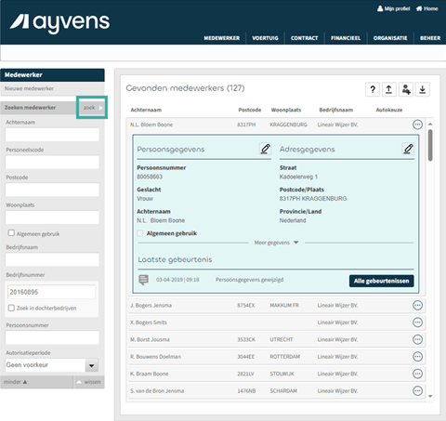Viewport: 446px width, 421px height.
Task: Click the add employee person icon
Action: pos(406,90)
